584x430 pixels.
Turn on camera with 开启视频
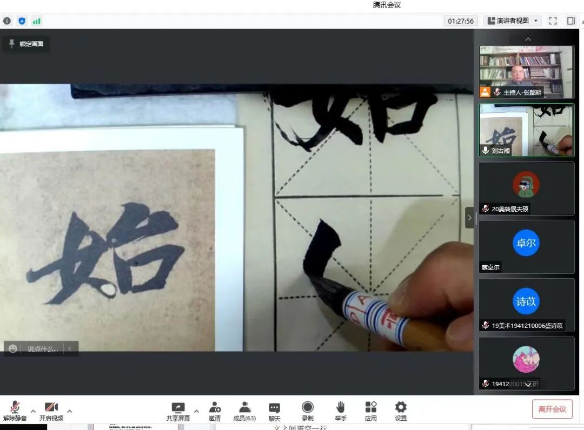pyautogui.click(x=51, y=411)
